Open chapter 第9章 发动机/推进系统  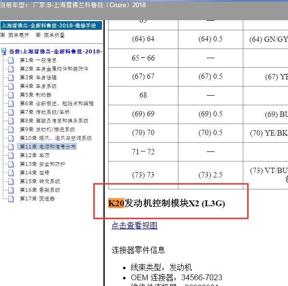click(48, 129)
